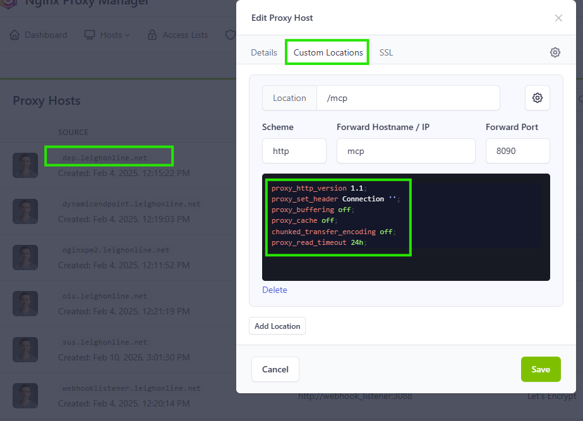Open advanced settings gear in tab bar

tap(555, 52)
